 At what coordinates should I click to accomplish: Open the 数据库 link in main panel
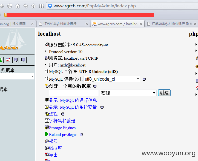tap(55, 148)
